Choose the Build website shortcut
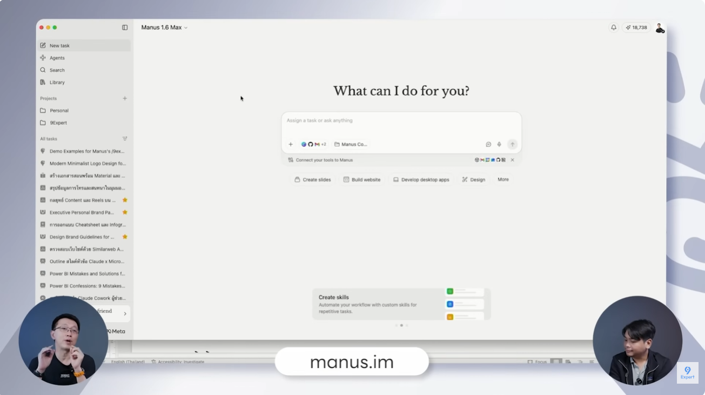 coord(362,179)
